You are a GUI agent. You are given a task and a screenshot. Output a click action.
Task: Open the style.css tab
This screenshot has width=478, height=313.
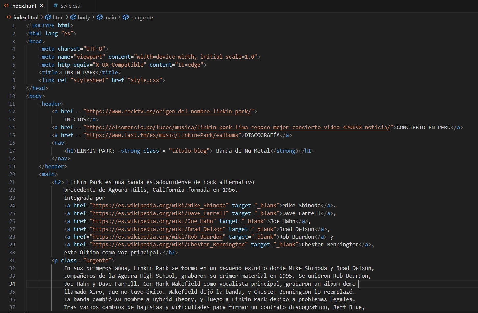(x=70, y=6)
